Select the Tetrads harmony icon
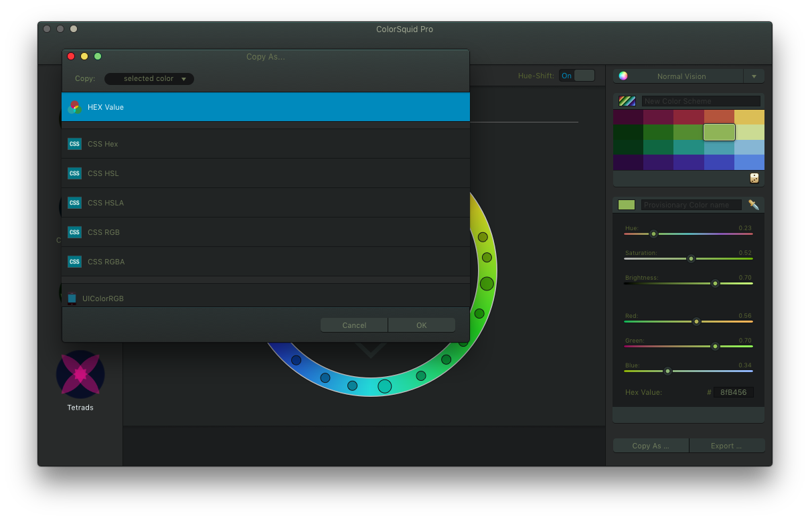 (x=80, y=374)
